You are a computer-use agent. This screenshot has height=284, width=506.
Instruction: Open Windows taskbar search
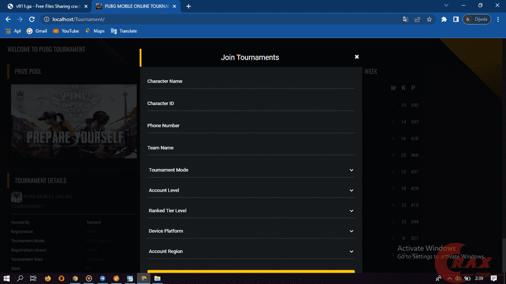click(x=20, y=278)
